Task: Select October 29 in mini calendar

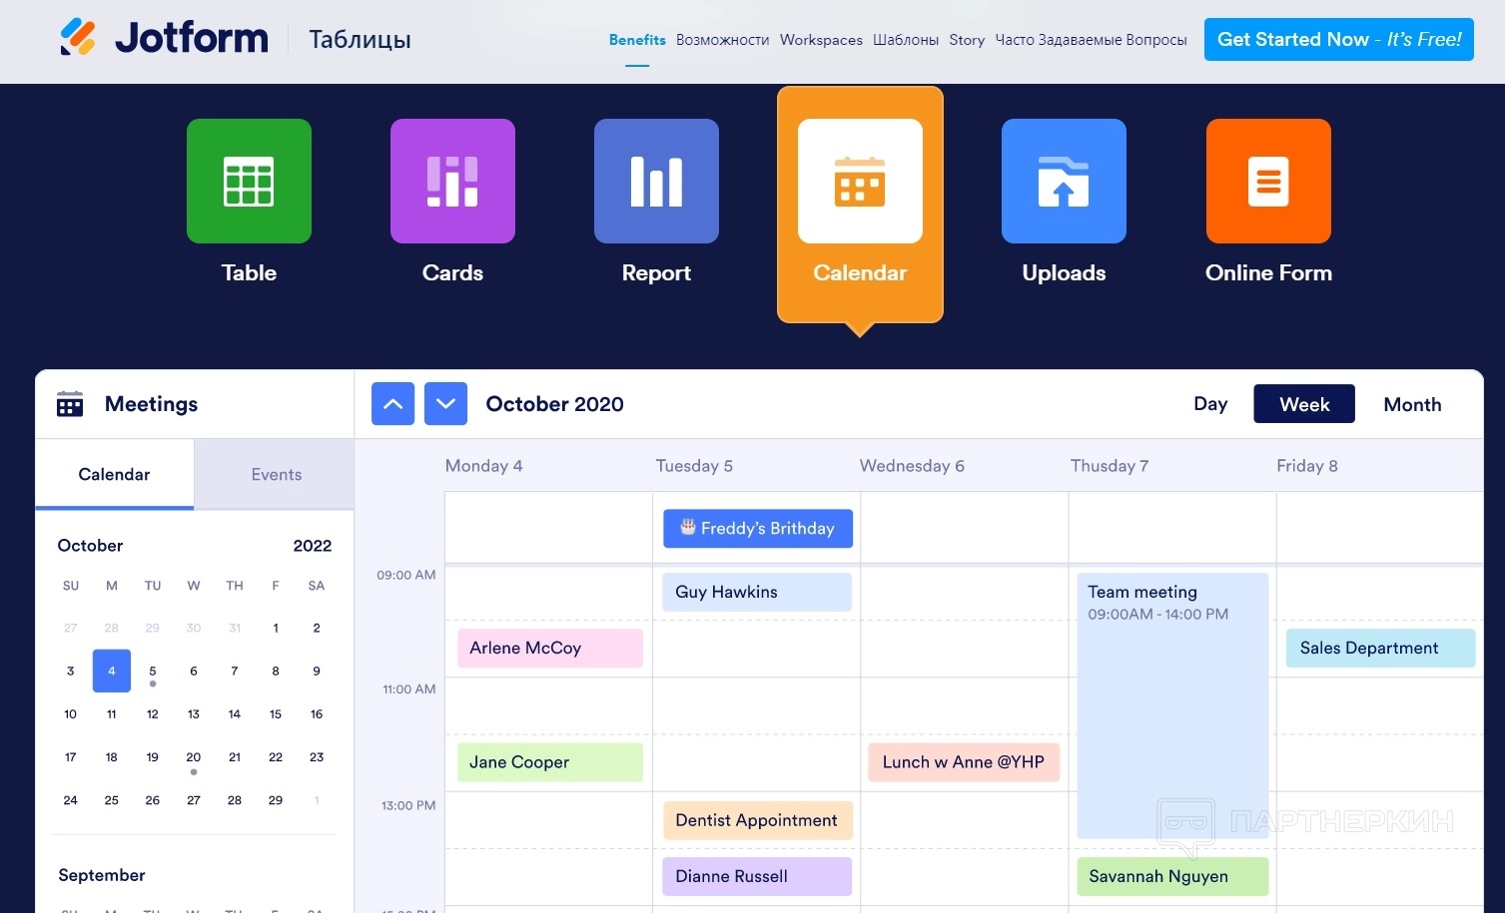Action: (x=276, y=800)
